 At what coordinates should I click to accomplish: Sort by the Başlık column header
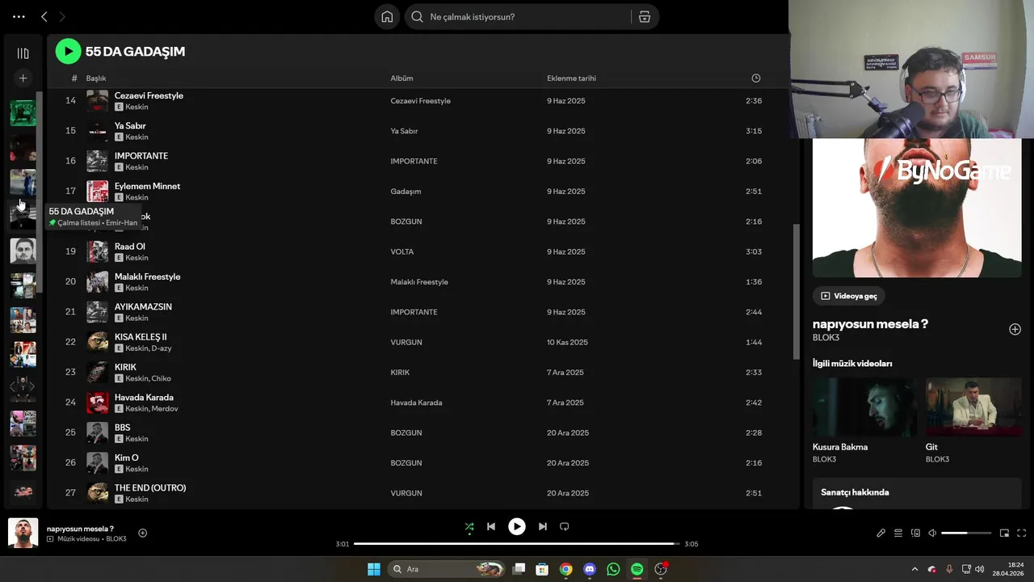coord(96,78)
